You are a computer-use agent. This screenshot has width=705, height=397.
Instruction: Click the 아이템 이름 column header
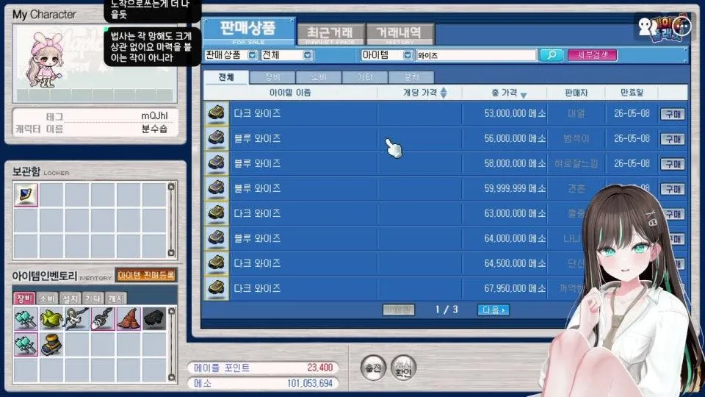coord(290,93)
